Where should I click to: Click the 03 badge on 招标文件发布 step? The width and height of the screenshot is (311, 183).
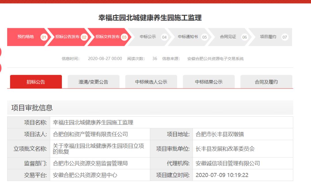124,37
